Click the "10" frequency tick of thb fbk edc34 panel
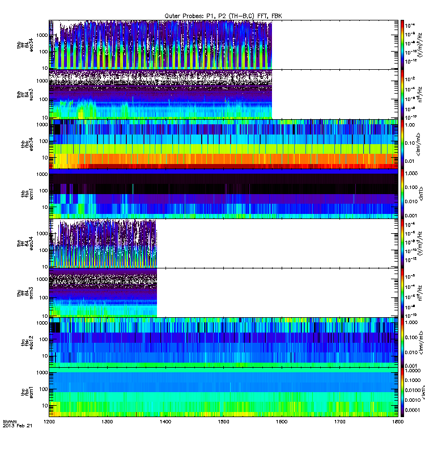This screenshot has width=425, height=454. (45, 158)
